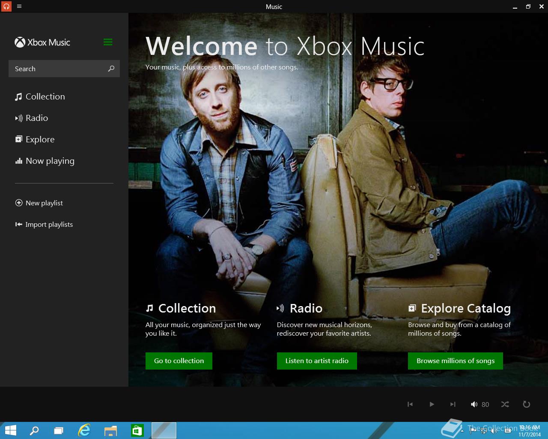Open taskbar Search icon
548x439 pixels.
pyautogui.click(x=34, y=430)
